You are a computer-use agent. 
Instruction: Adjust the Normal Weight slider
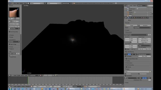coord(14,26)
